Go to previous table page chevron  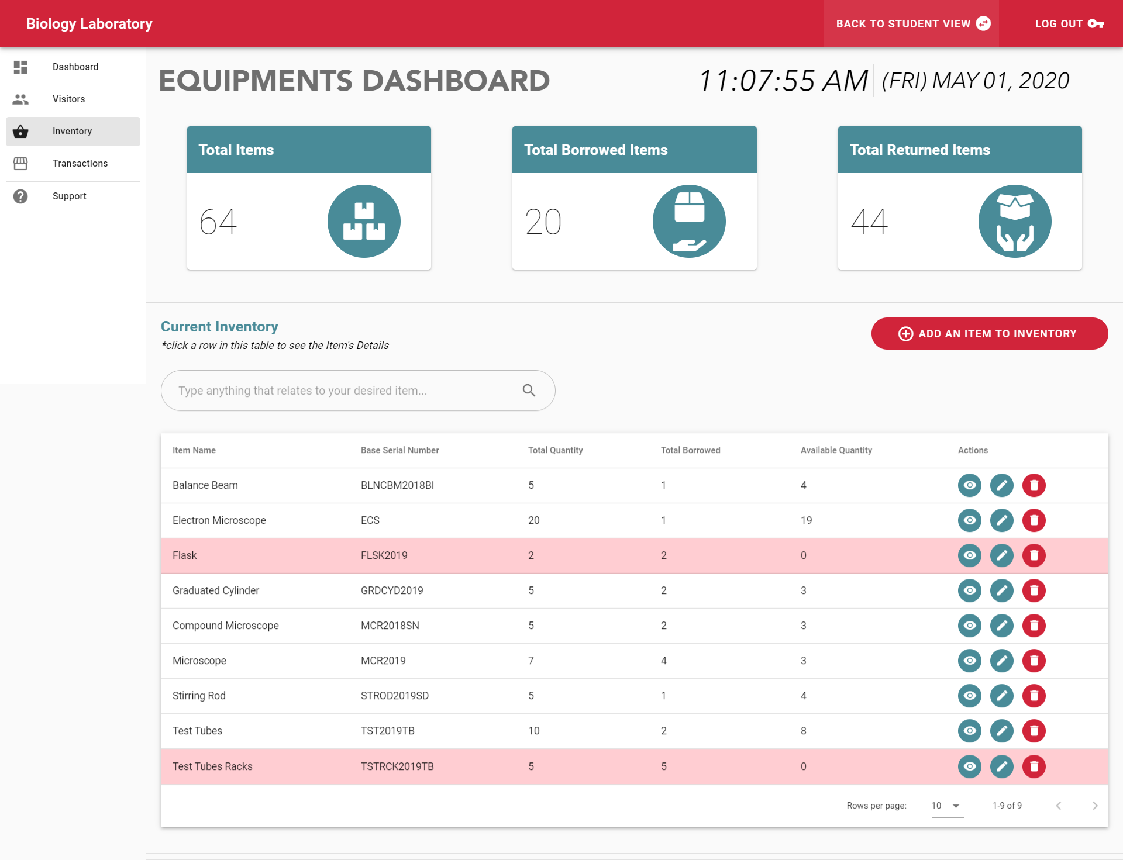pyautogui.click(x=1059, y=806)
